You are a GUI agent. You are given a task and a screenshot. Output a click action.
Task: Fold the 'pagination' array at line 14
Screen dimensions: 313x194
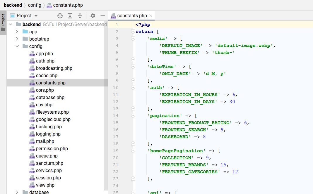tap(133, 116)
